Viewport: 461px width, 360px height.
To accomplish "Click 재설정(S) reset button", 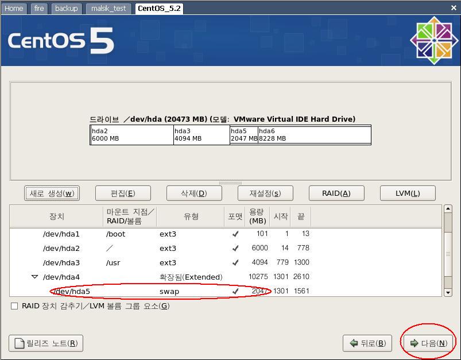I will 265,193.
